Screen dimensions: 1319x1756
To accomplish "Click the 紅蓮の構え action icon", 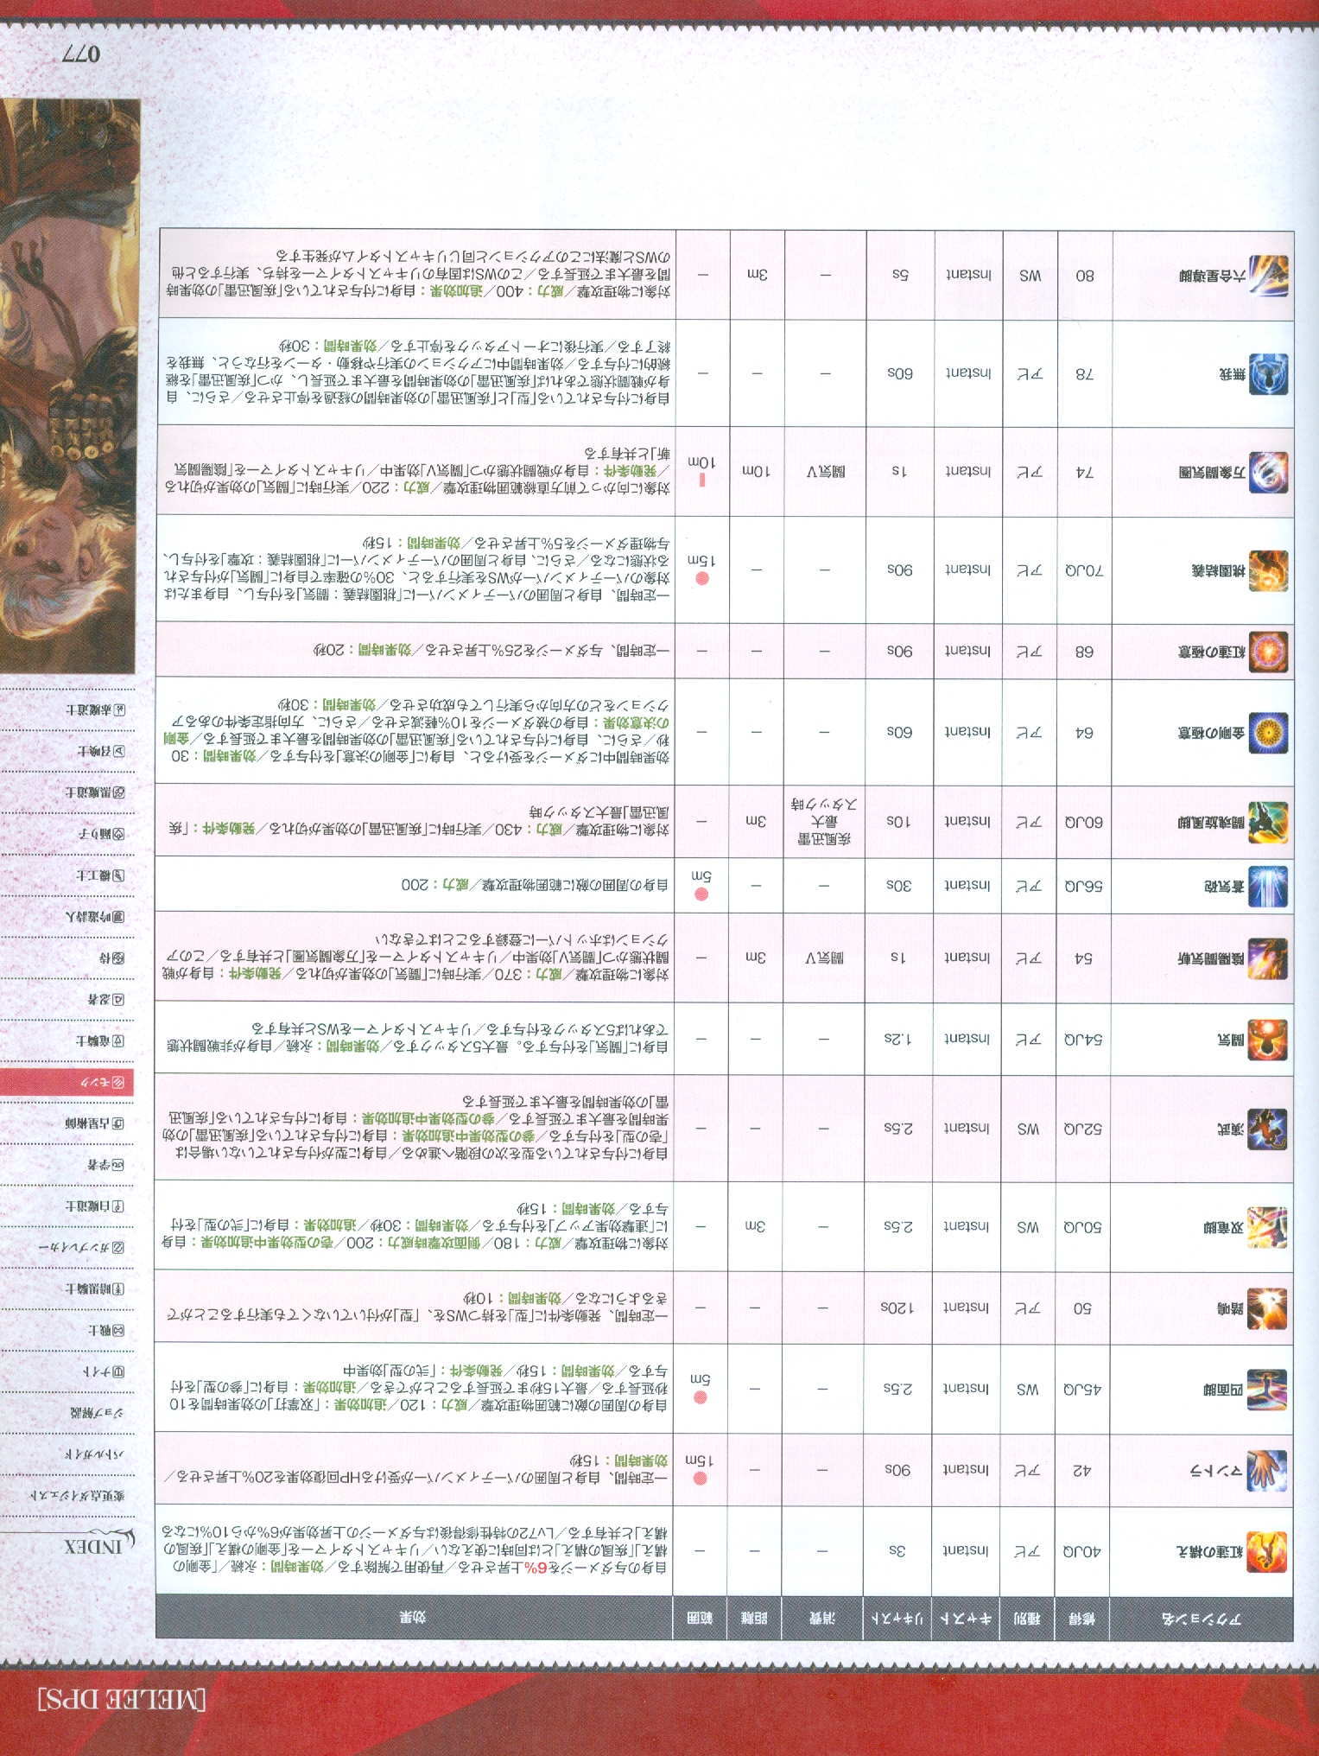I will pyautogui.click(x=1267, y=1551).
